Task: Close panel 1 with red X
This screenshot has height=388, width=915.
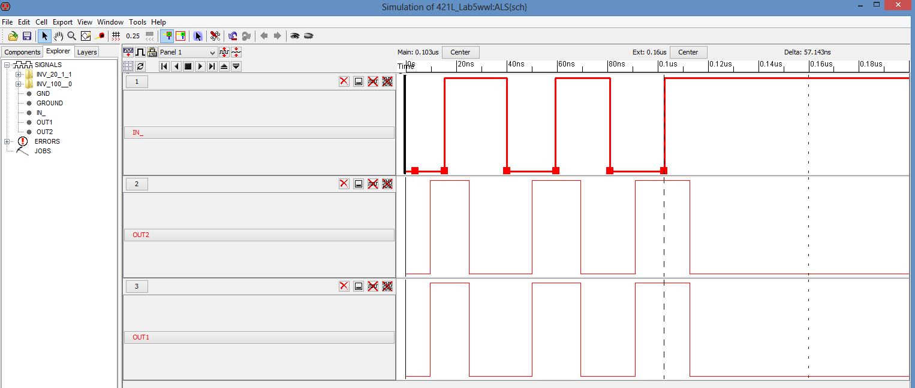Action: (x=344, y=81)
